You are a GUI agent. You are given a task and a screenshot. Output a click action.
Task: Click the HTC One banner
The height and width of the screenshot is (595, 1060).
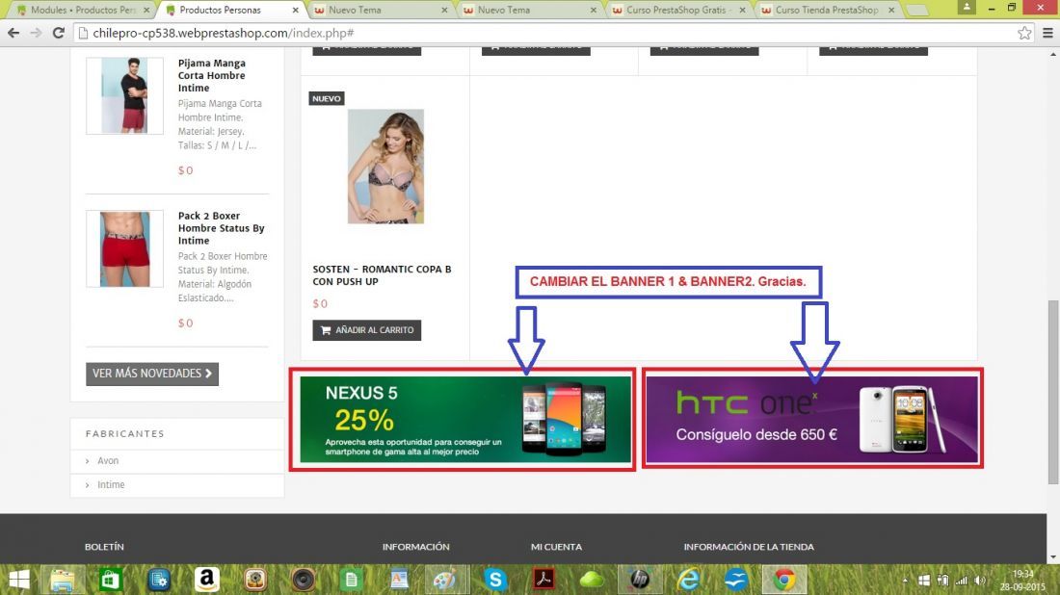[x=812, y=420]
